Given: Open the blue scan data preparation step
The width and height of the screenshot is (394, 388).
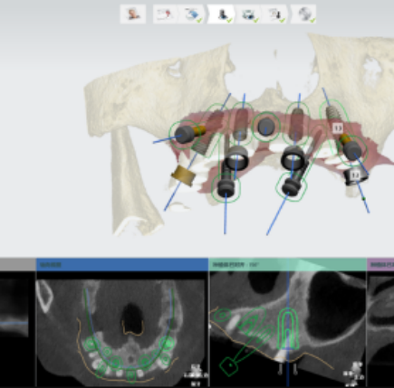Looking at the screenshot, I should click(192, 14).
